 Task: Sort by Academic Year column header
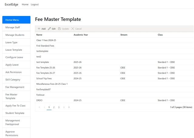coord(81,35)
